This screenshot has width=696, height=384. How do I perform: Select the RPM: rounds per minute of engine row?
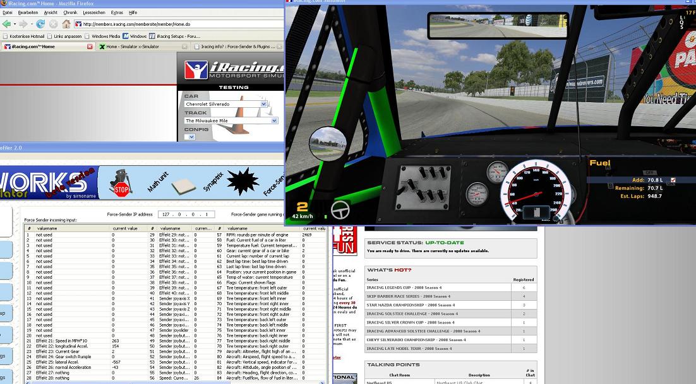point(271,235)
